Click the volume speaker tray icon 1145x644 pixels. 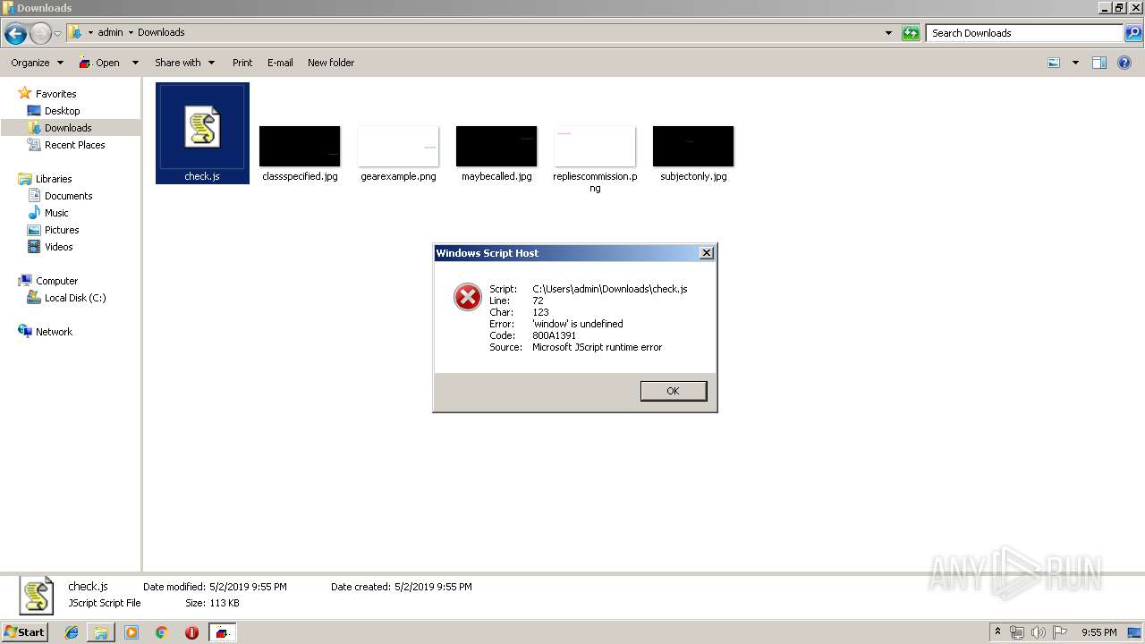click(1038, 632)
